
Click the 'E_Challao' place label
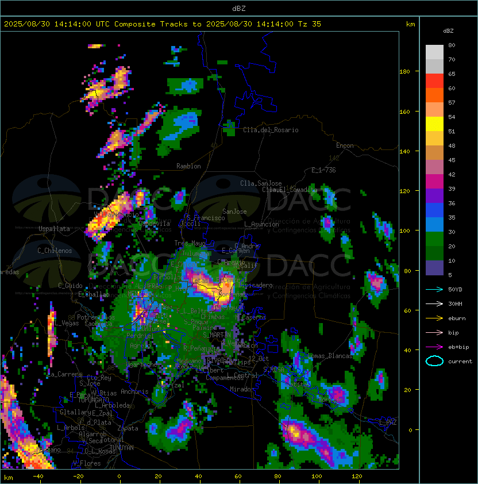point(94,294)
